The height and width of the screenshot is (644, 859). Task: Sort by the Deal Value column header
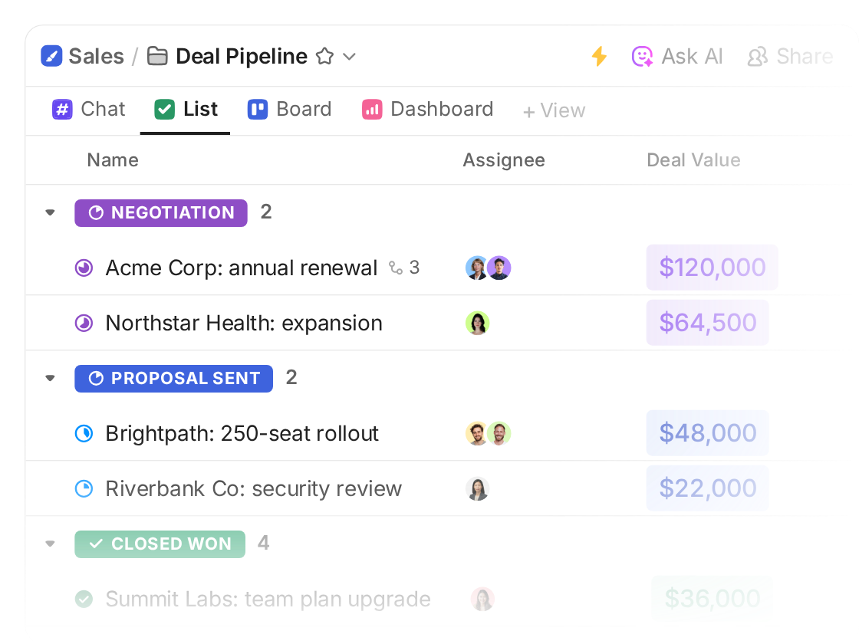(693, 160)
